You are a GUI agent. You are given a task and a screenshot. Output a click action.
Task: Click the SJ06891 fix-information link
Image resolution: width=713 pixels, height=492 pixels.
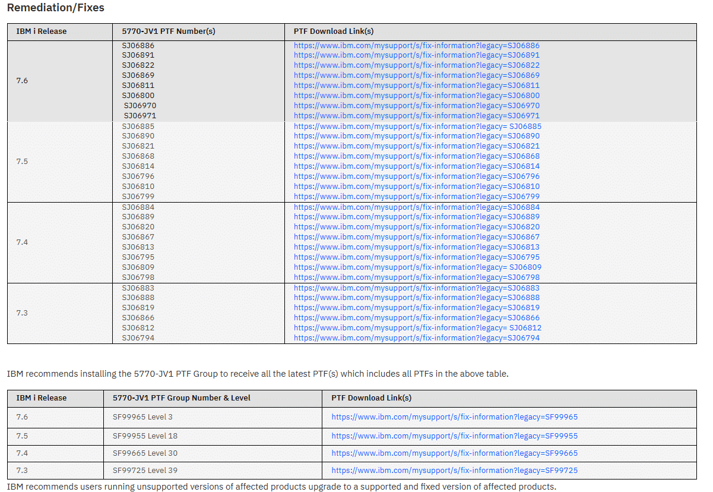coord(416,55)
